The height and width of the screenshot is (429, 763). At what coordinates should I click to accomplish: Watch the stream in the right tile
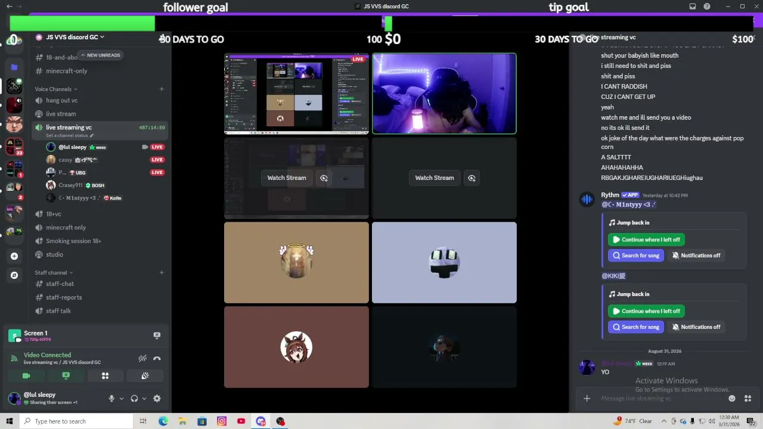pyautogui.click(x=435, y=178)
